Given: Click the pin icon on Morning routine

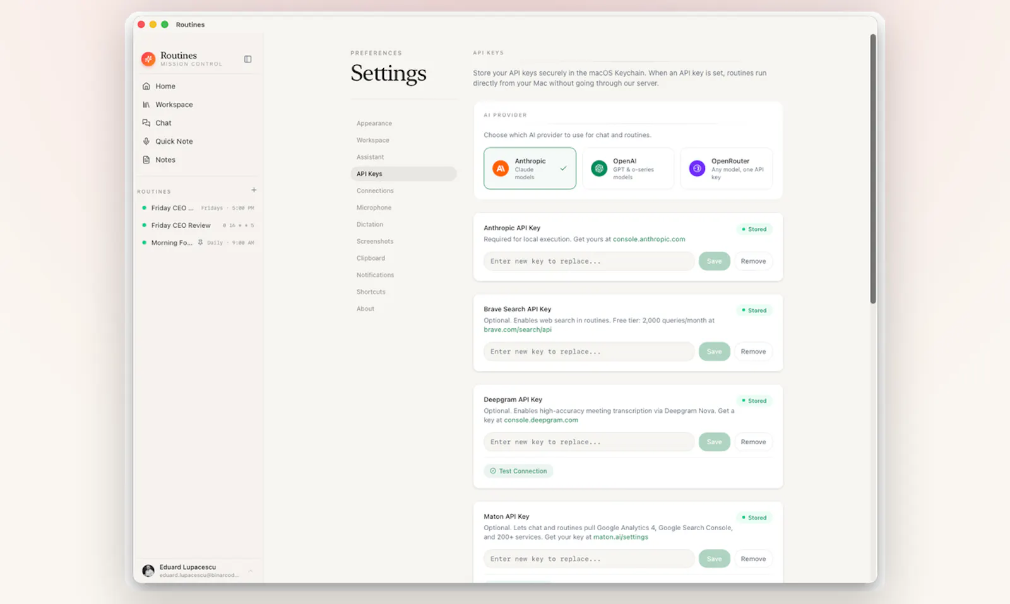Looking at the screenshot, I should (x=200, y=242).
